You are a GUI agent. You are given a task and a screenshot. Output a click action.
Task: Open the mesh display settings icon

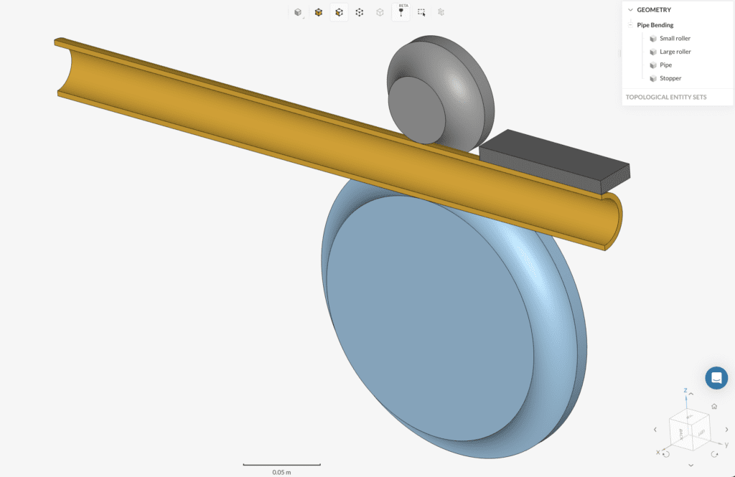point(441,12)
